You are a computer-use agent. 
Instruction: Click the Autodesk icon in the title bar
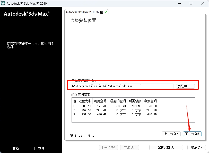coord(4,3)
